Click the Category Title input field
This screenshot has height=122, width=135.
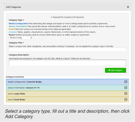[x=67, y=49]
